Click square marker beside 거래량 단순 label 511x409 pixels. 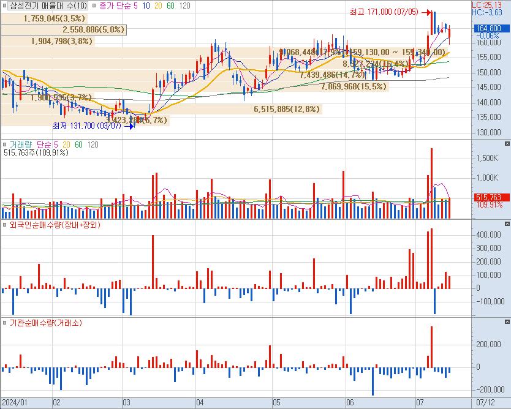(x=6, y=144)
